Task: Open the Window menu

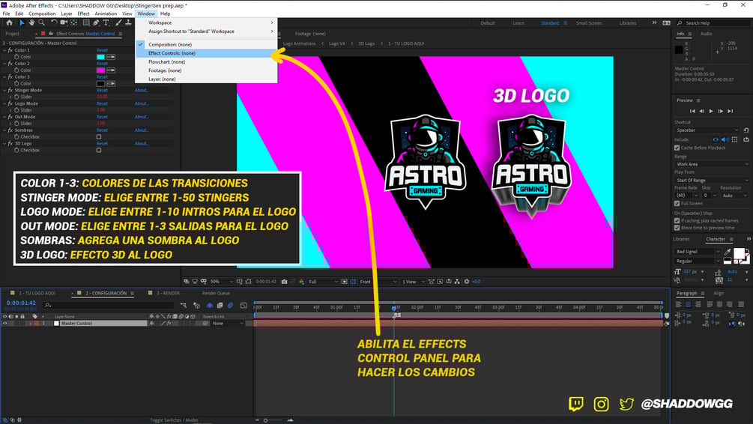Action: point(146,14)
